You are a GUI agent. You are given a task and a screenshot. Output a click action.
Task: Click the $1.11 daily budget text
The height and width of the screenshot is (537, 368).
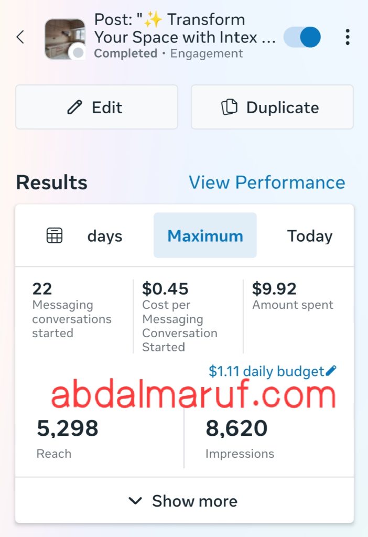(x=266, y=371)
